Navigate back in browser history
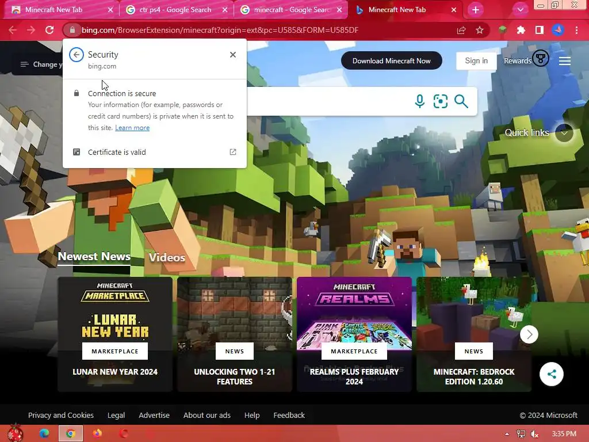The width and height of the screenshot is (589, 442). pos(13,30)
